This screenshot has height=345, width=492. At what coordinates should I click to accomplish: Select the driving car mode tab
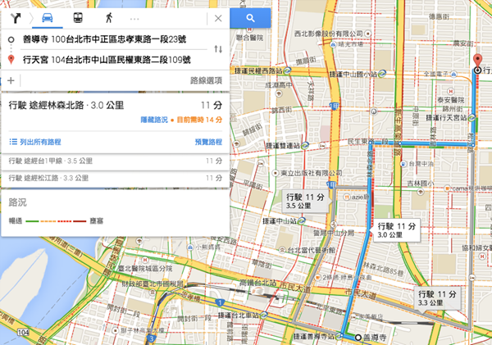point(48,18)
